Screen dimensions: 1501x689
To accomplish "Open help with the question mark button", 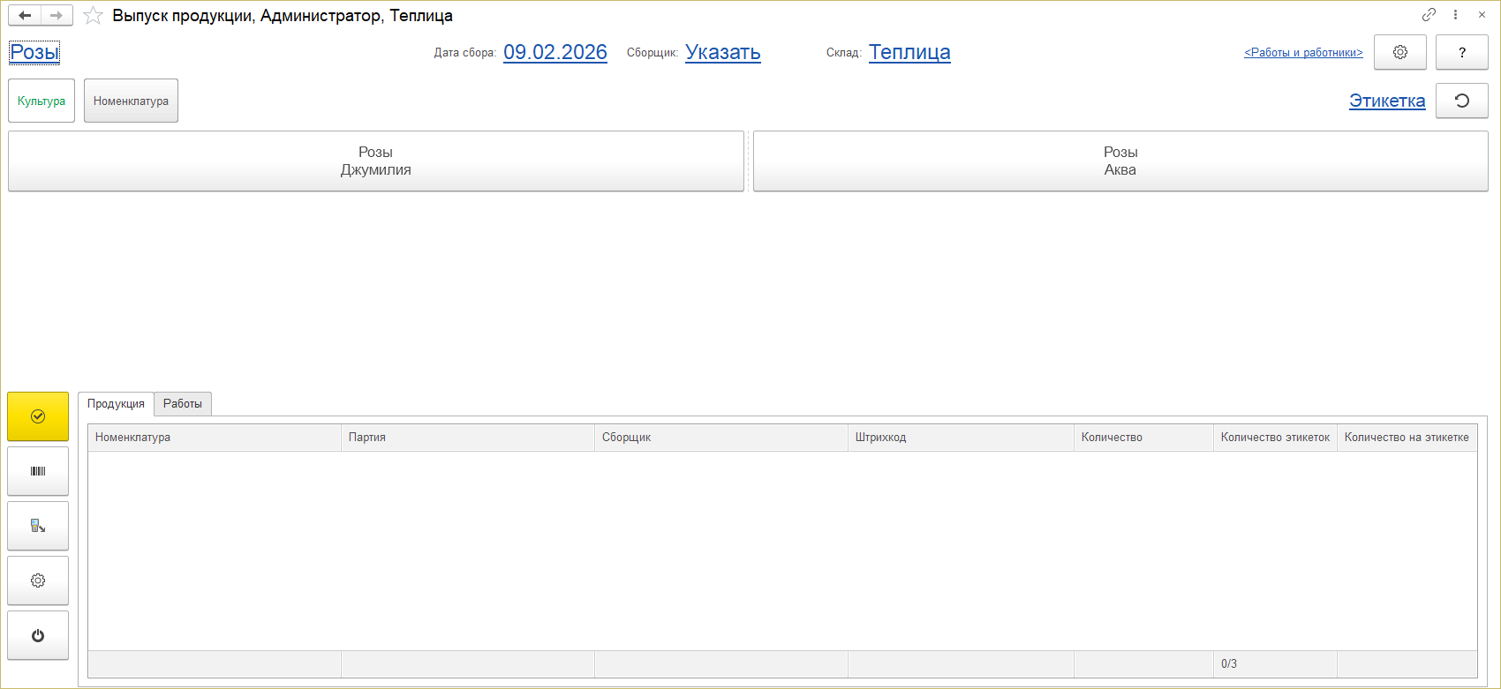I will point(1462,52).
